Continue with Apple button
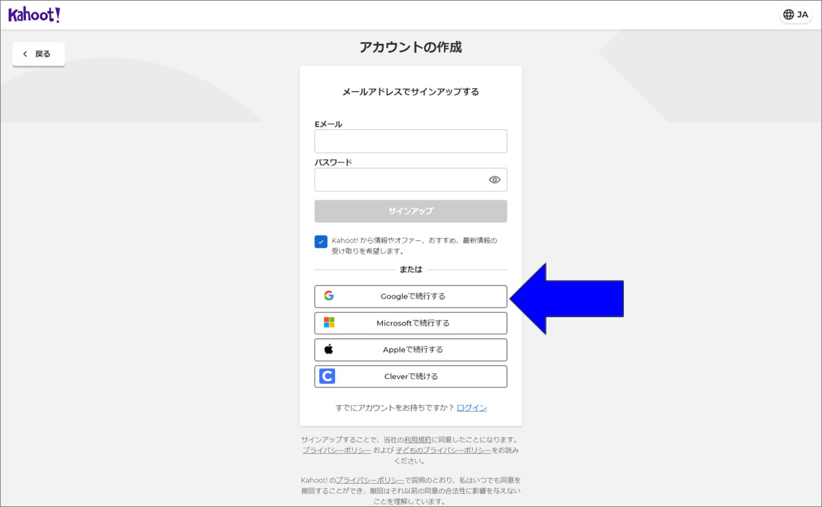The image size is (822, 507). pos(410,350)
